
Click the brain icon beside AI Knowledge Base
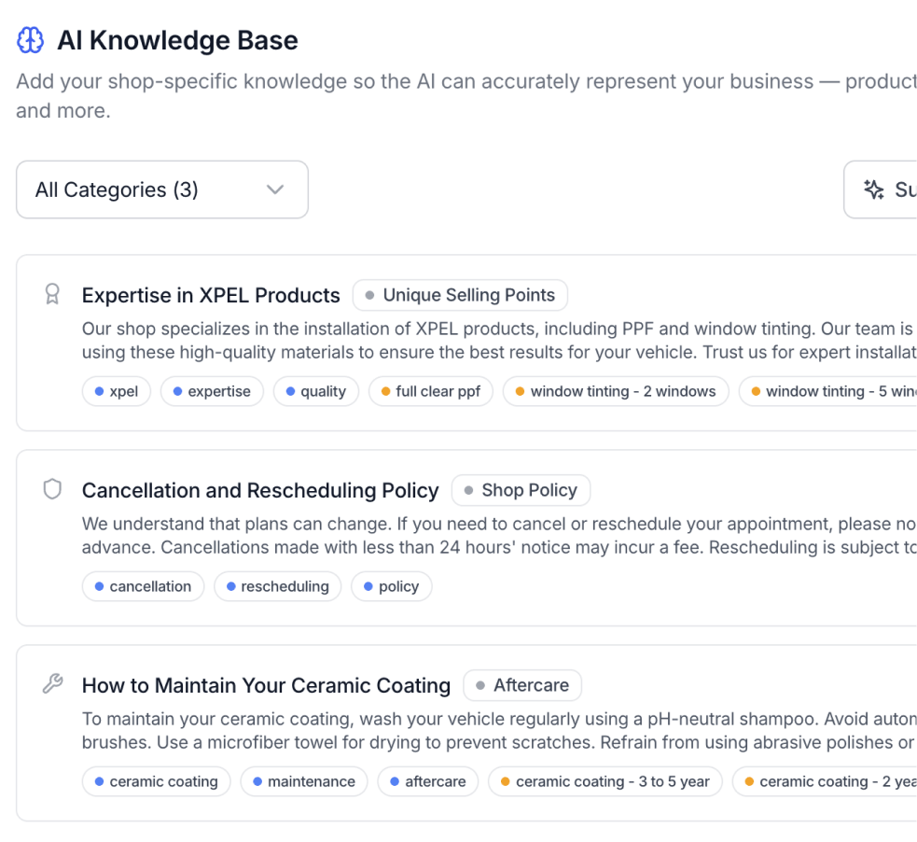30,40
